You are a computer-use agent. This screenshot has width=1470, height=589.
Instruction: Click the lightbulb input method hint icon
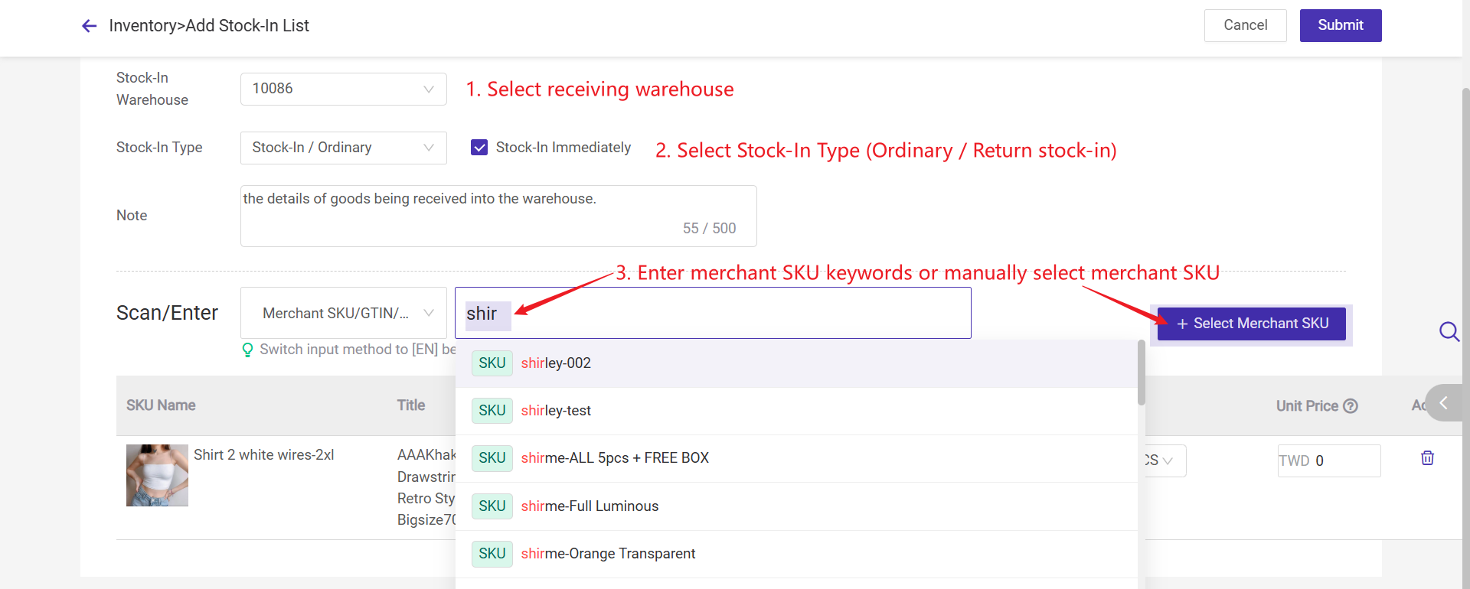click(247, 350)
